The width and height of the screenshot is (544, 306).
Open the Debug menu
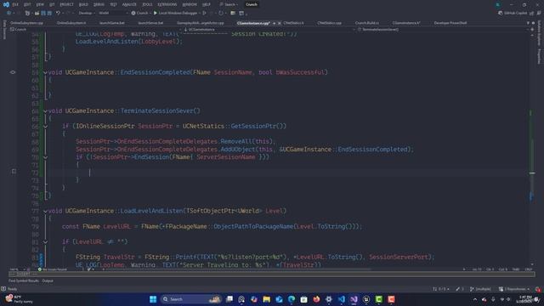(x=99, y=4)
